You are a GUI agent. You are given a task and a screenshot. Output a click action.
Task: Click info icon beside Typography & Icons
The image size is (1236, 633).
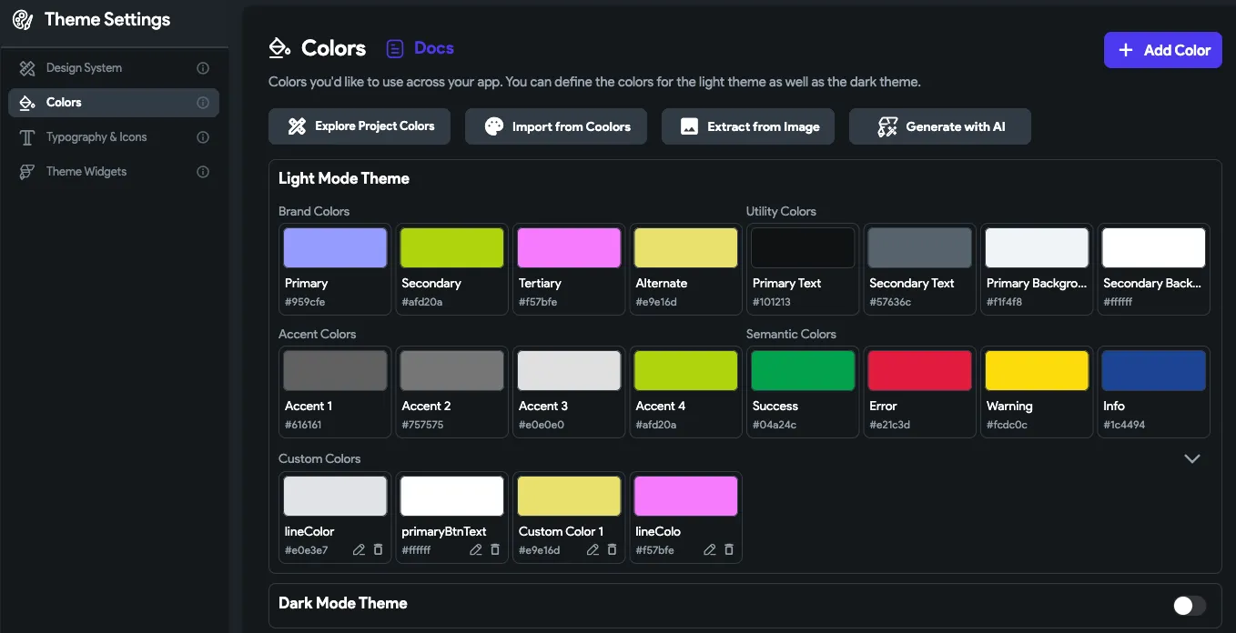pyautogui.click(x=203, y=137)
